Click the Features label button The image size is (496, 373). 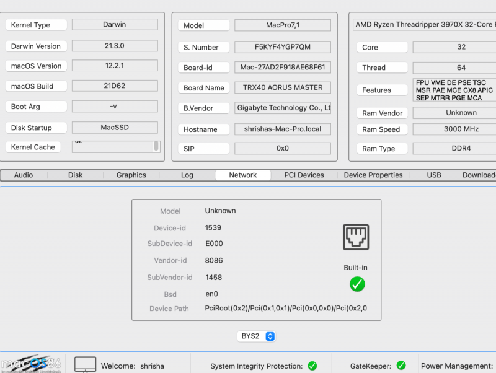[x=382, y=90]
